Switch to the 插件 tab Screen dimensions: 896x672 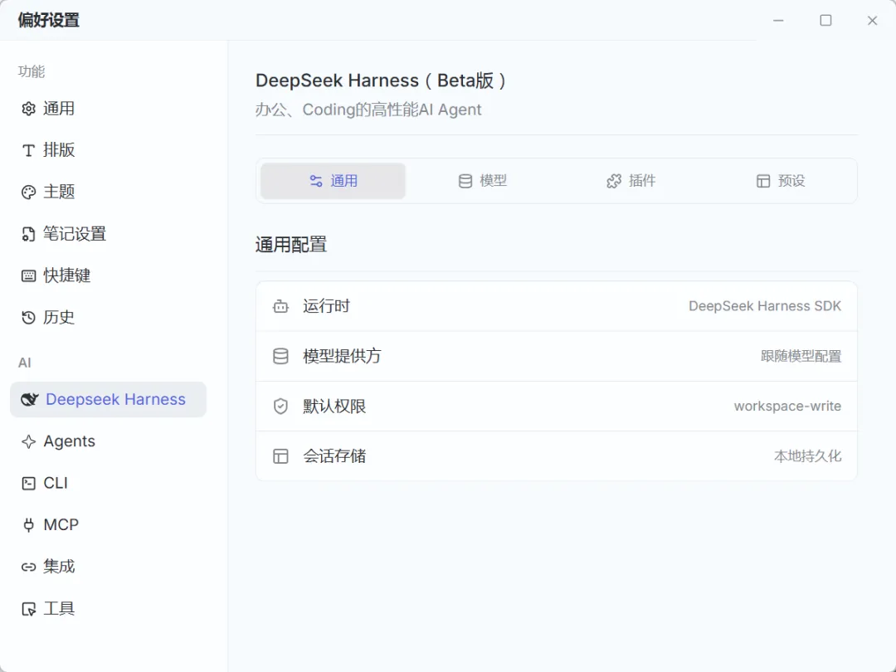pyautogui.click(x=631, y=181)
